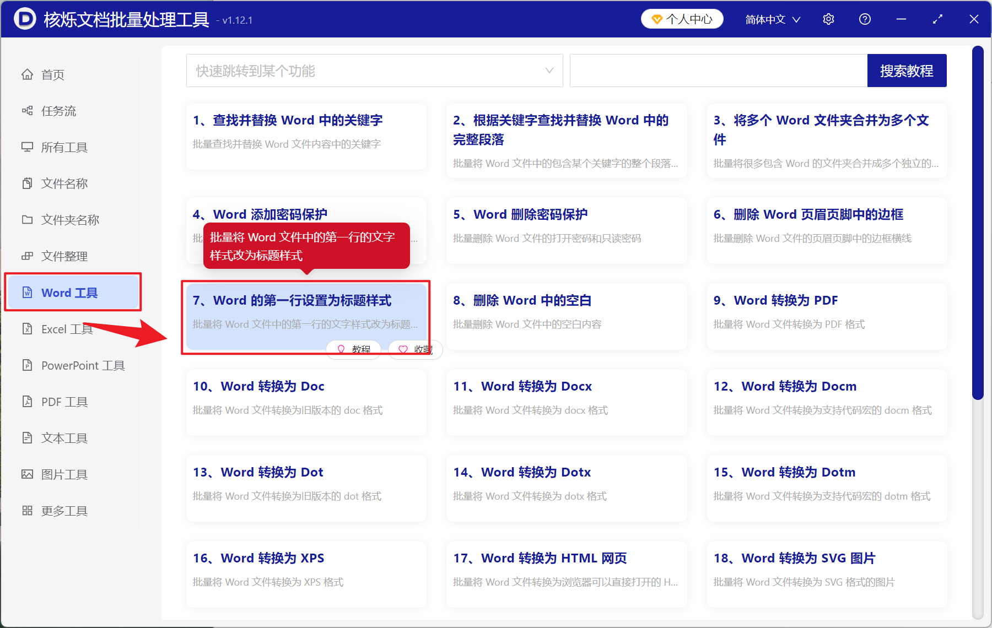The width and height of the screenshot is (992, 628).
Task: Open the 简体中文 language dropdown
Action: click(x=772, y=19)
